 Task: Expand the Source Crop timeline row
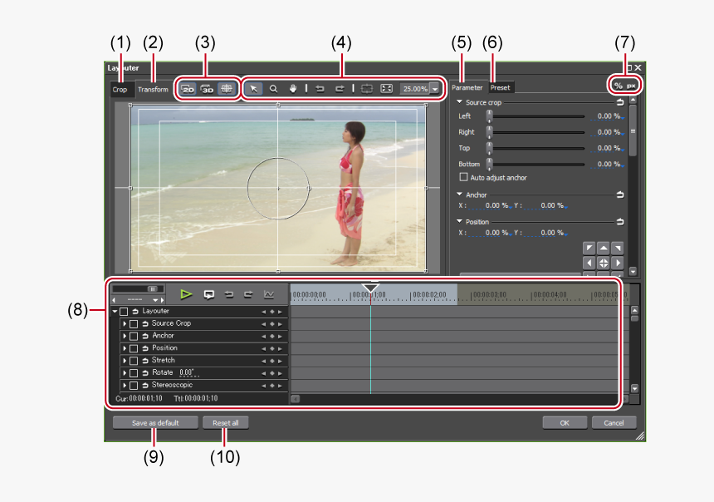(x=125, y=323)
